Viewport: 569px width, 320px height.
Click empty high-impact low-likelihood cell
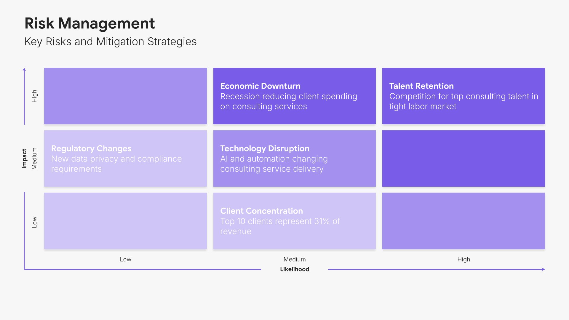coord(125,96)
